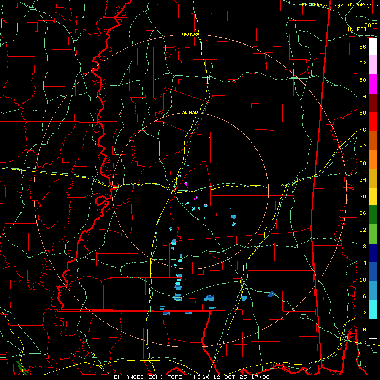Click the 18 legend tick value
380x380 pixels.
coord(363,247)
